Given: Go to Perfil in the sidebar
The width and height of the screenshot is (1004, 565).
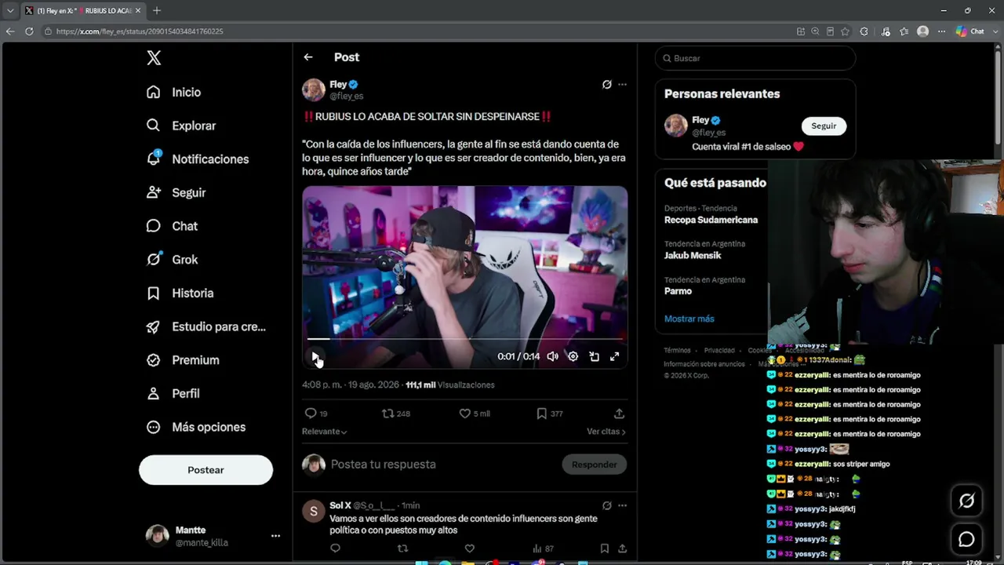Looking at the screenshot, I should [x=173, y=393].
